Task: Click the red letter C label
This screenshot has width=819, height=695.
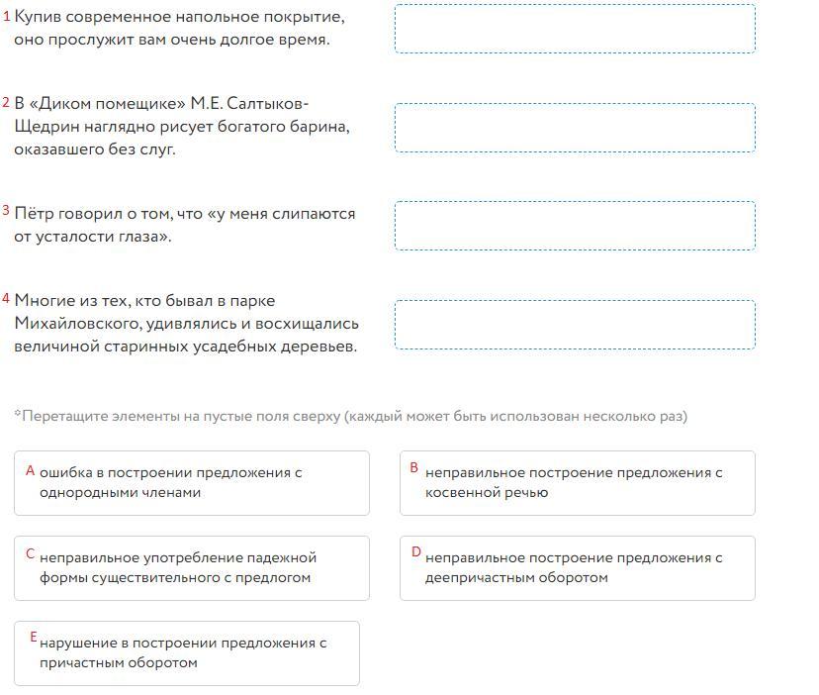Action: pos(31,553)
